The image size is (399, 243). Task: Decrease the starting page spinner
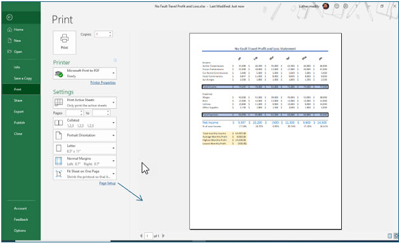(x=81, y=115)
